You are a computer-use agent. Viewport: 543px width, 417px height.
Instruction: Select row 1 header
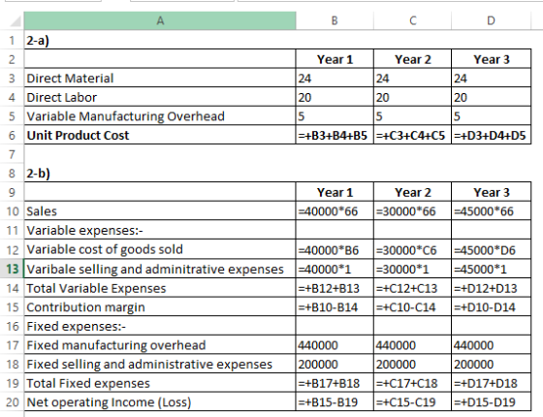[12, 40]
